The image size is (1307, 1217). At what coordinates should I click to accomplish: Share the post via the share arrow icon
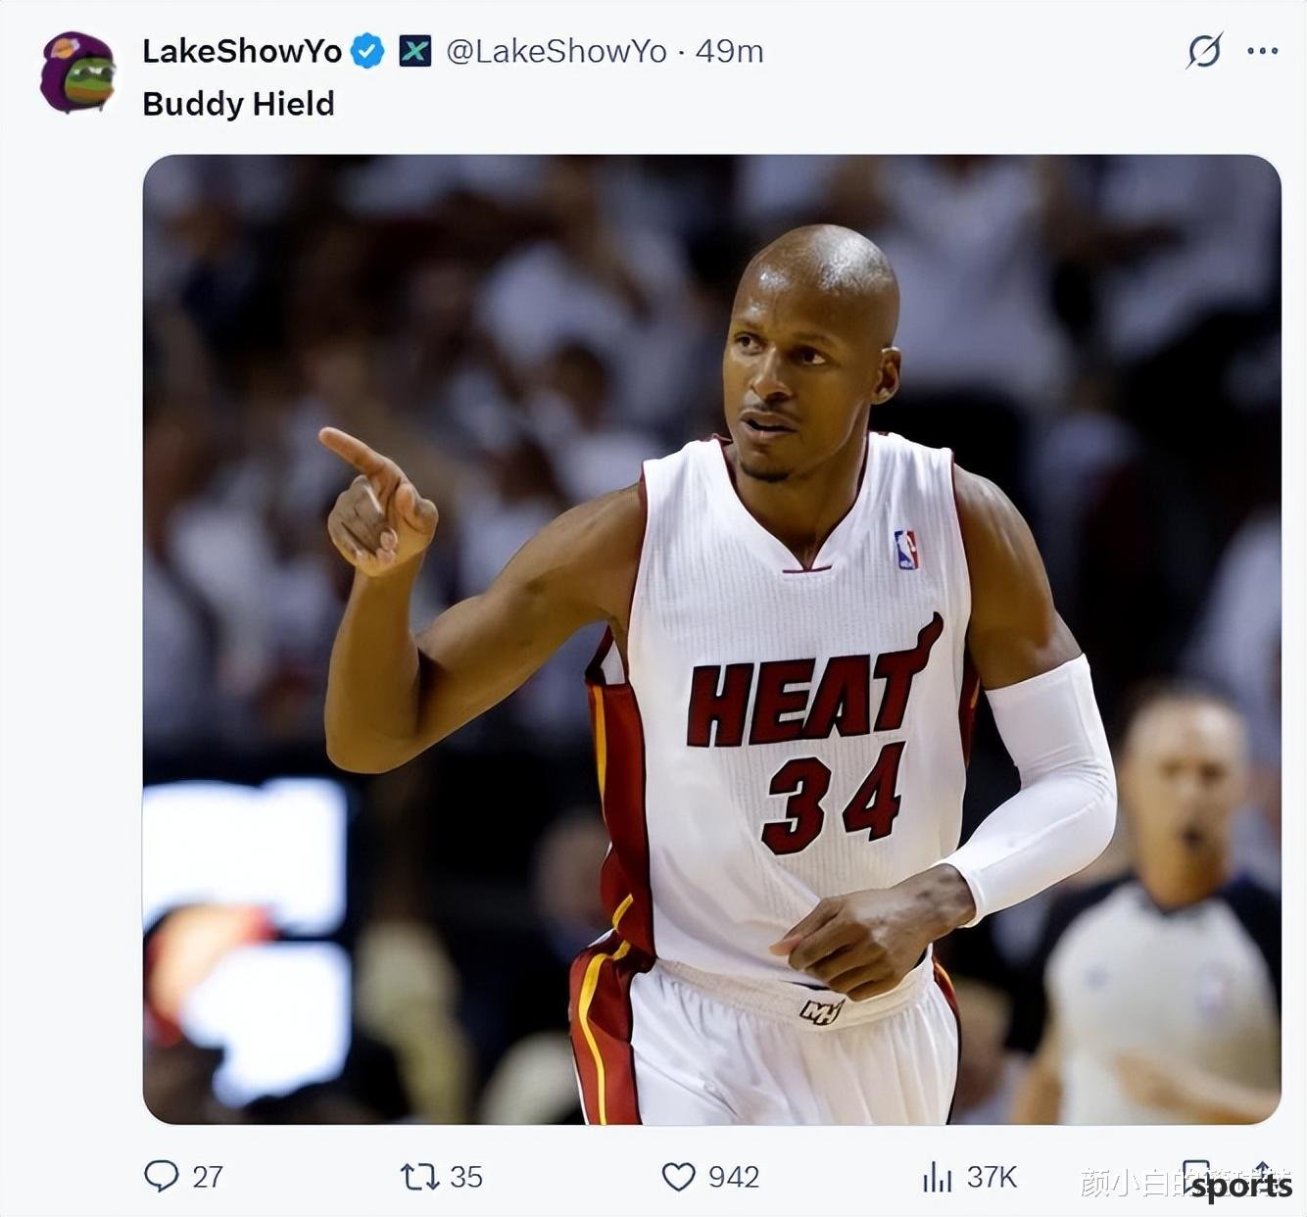point(1264,1176)
